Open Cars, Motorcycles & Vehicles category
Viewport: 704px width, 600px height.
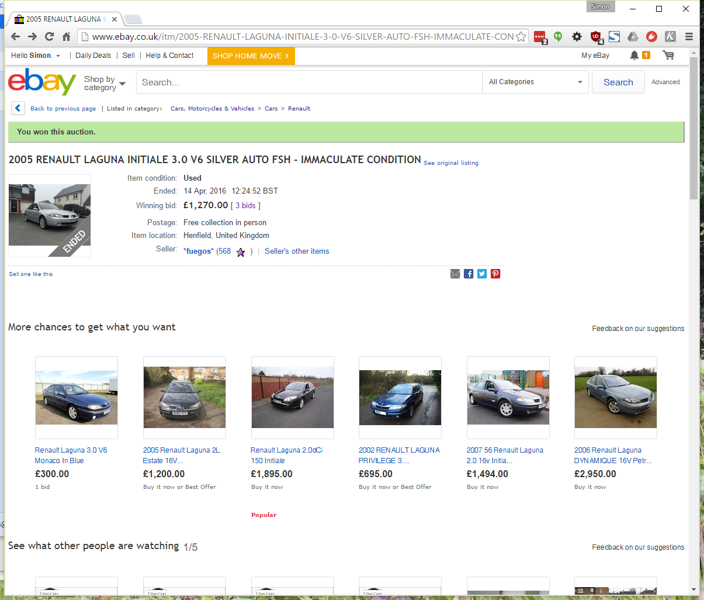coord(212,109)
